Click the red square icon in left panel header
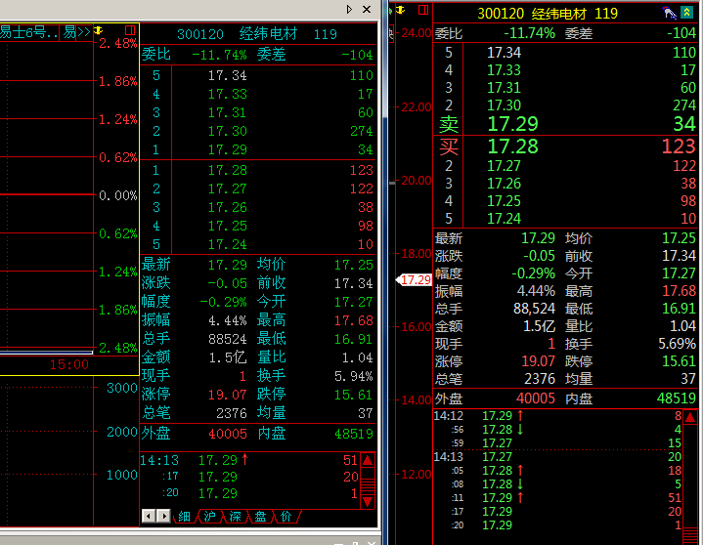703x545 pixels. (127, 32)
